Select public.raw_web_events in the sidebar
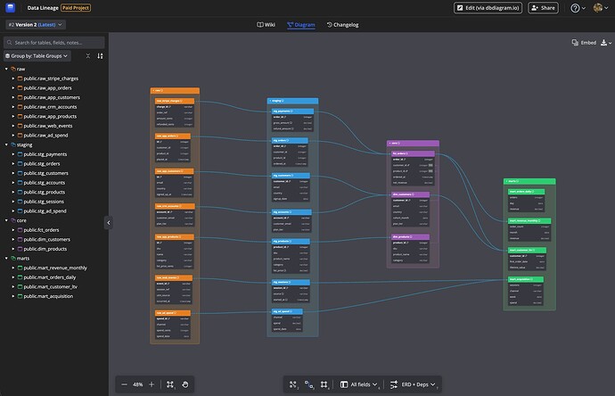The height and width of the screenshot is (396, 615). point(48,126)
